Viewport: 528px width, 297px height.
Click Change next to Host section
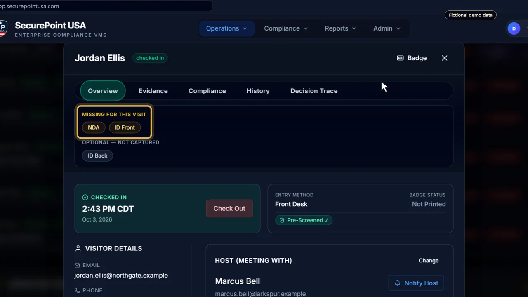click(429, 261)
